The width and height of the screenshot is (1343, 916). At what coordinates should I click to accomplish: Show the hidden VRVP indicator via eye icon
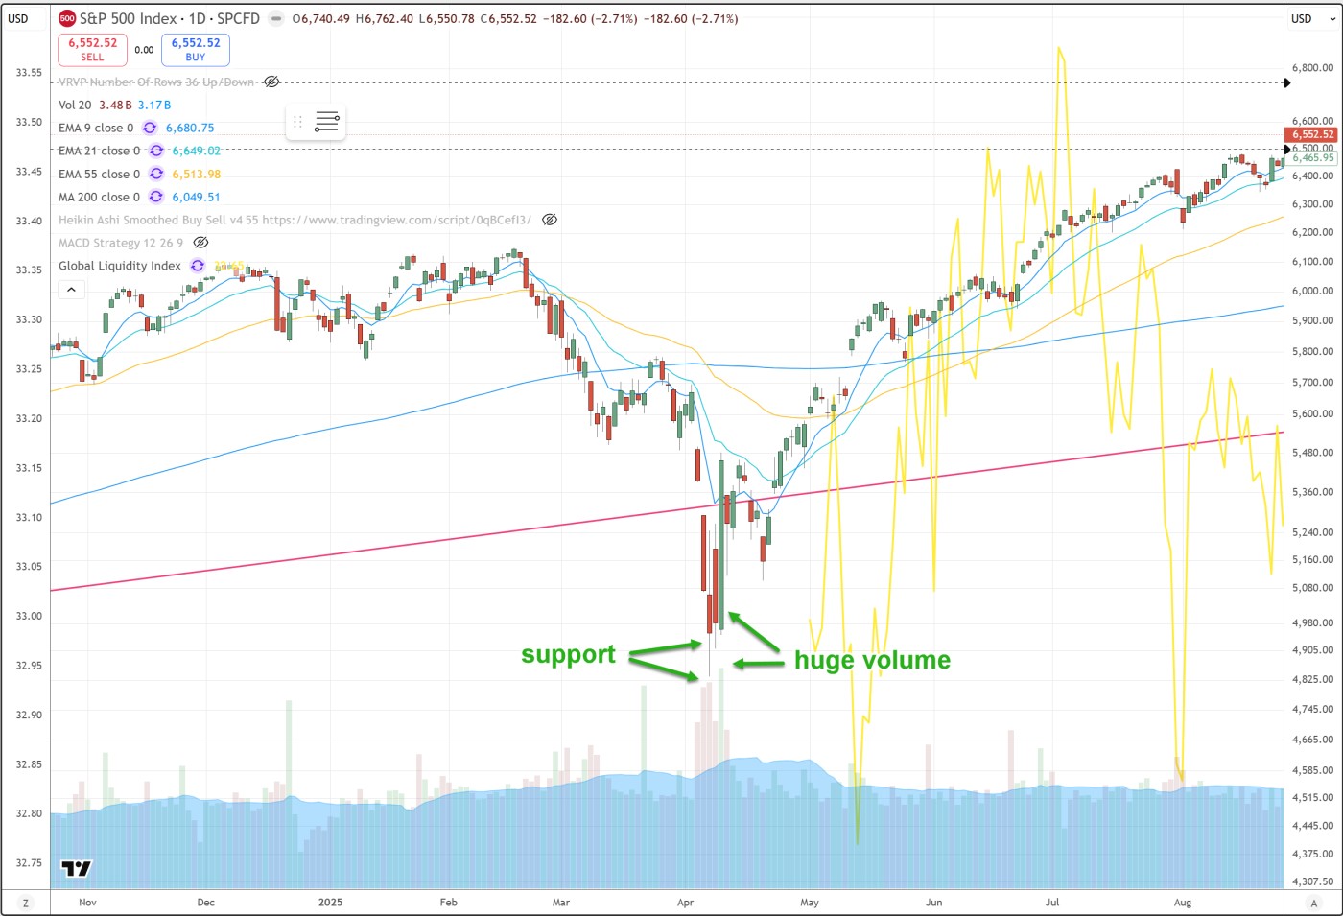pyautogui.click(x=271, y=82)
